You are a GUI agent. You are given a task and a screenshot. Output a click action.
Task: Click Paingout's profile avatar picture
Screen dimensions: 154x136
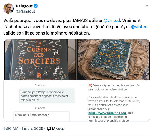pyautogui.click(x=8, y=8)
